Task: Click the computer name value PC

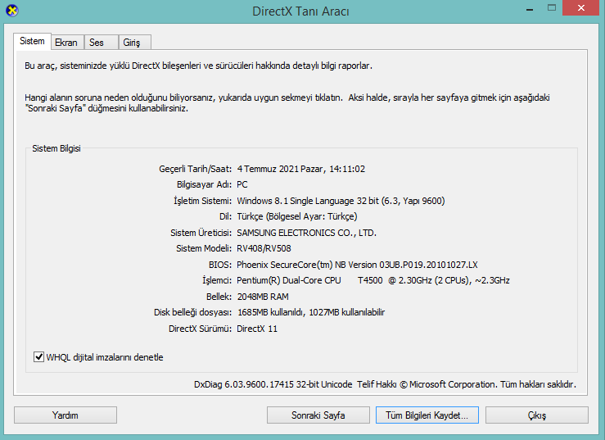Action: coord(242,184)
